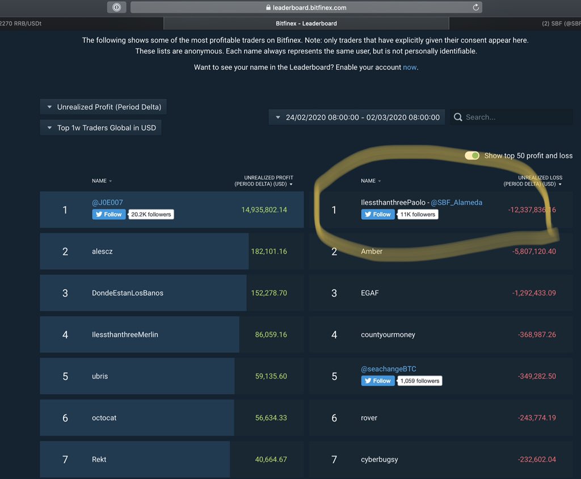Sort loss table by NAME column

[x=371, y=181]
